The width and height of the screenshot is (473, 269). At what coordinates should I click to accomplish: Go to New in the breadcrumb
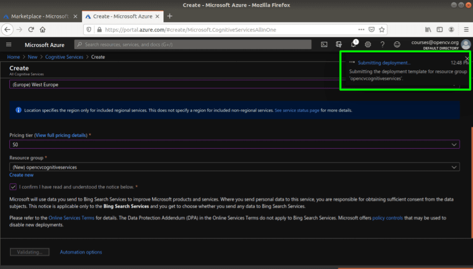click(x=33, y=57)
